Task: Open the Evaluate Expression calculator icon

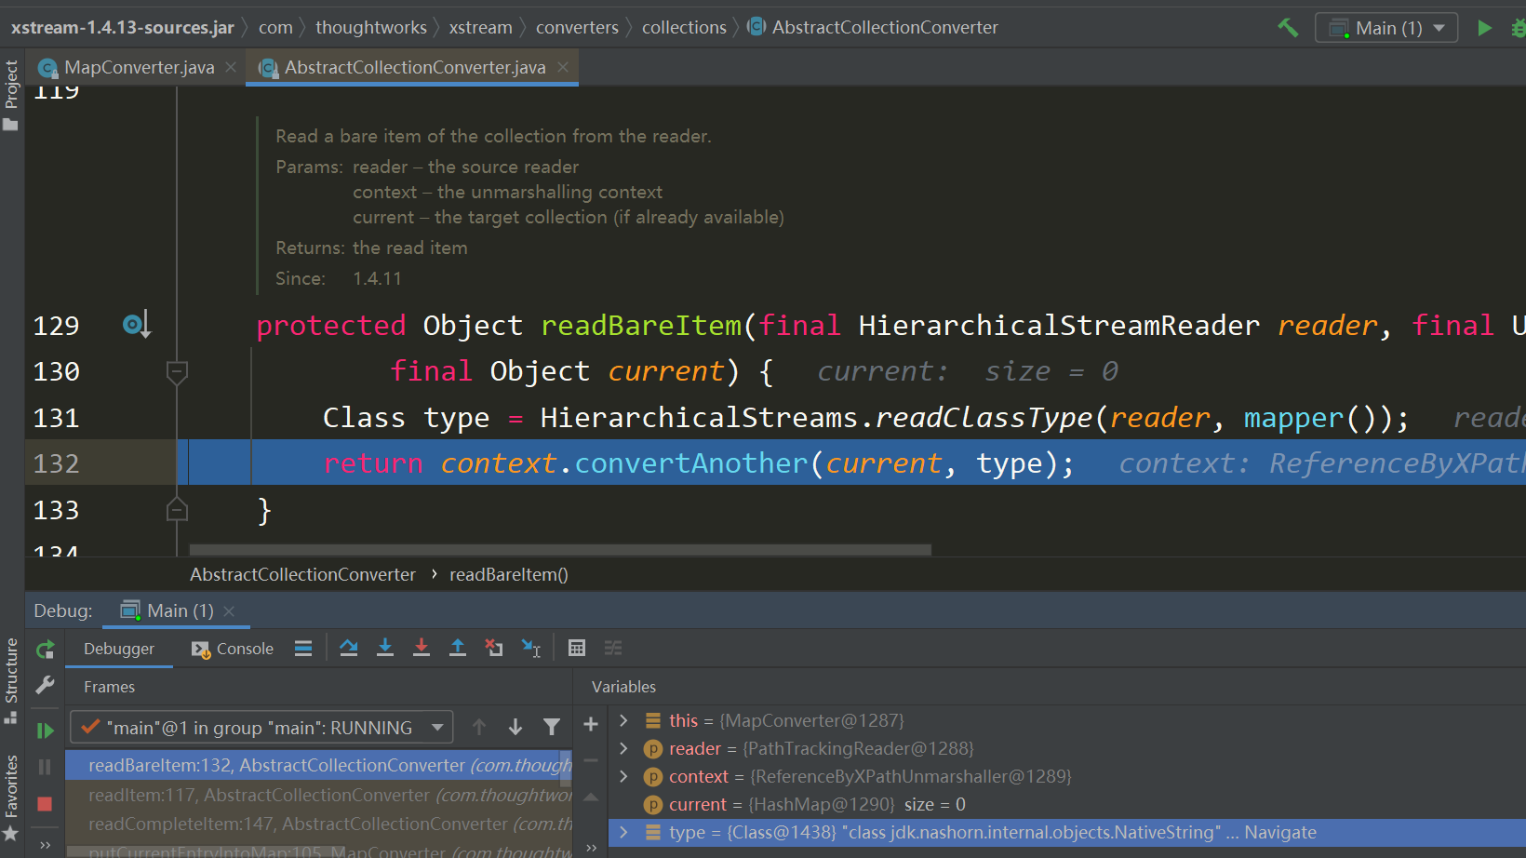Action: (x=577, y=648)
